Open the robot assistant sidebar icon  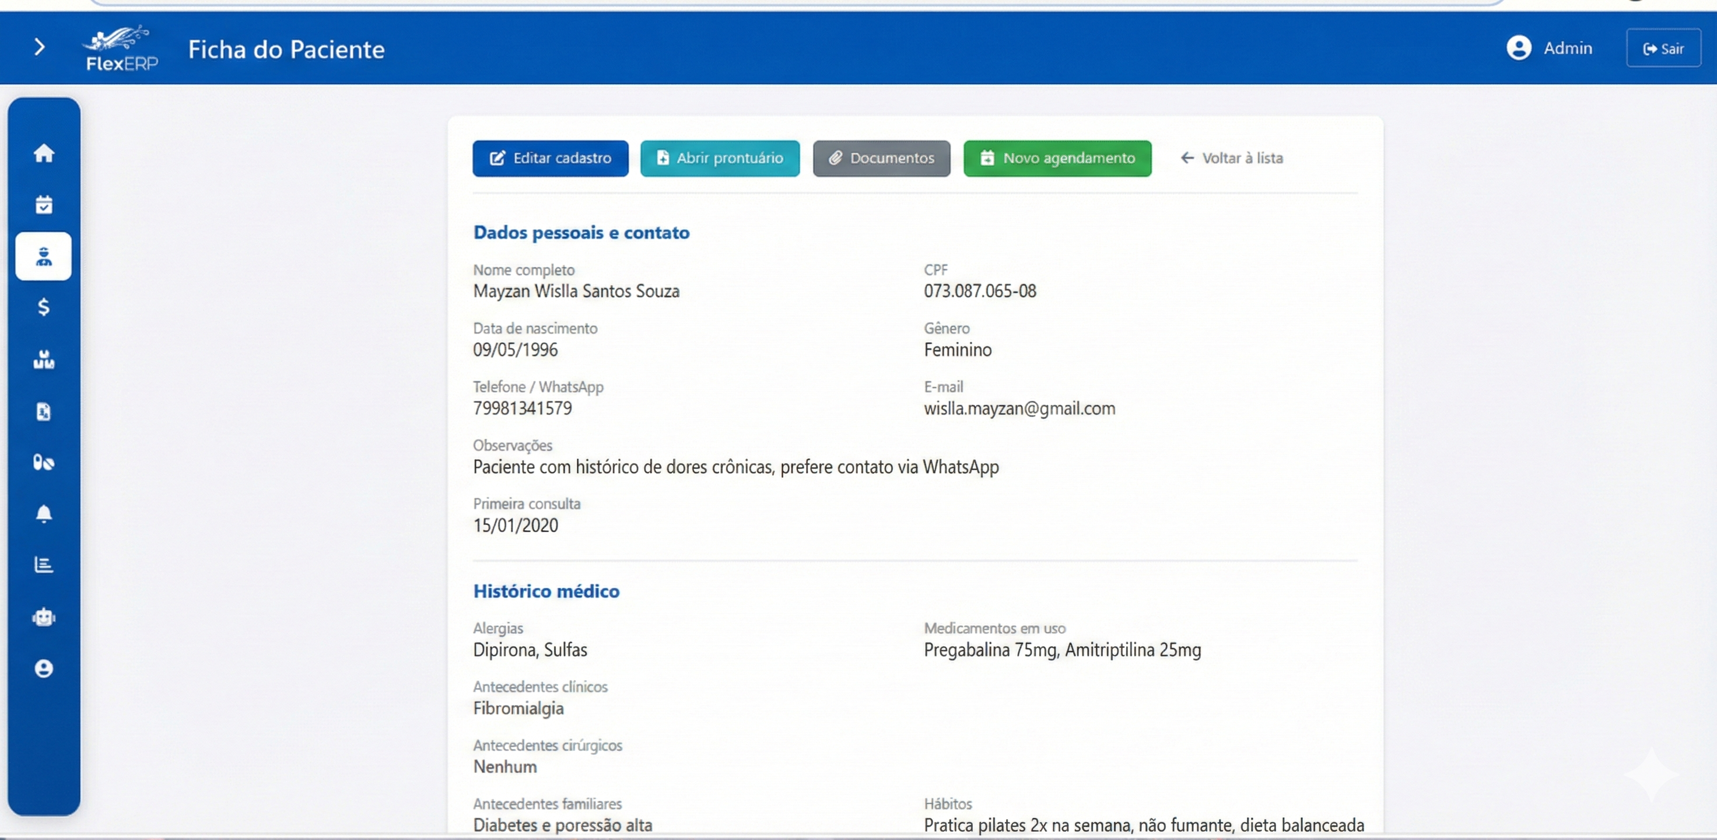point(44,617)
